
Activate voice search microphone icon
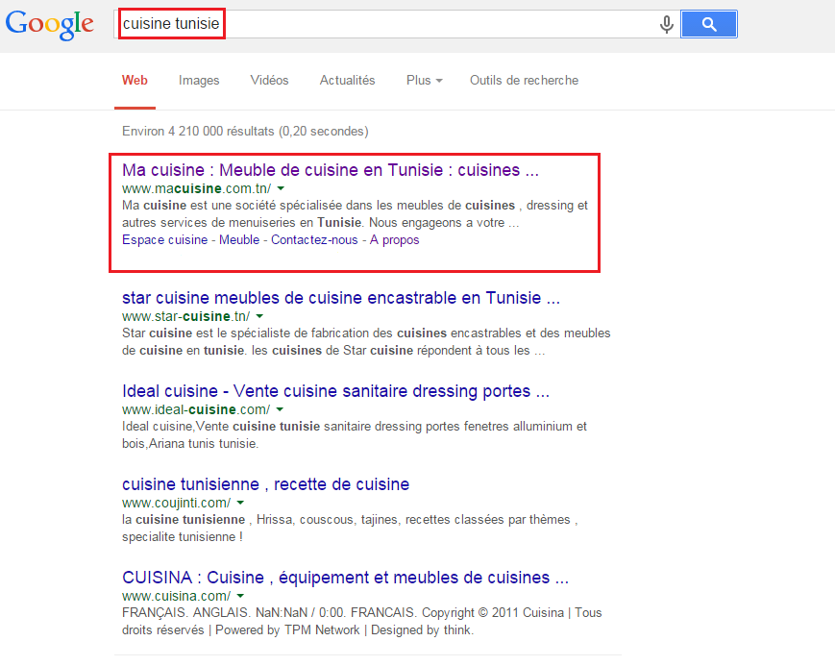click(x=666, y=25)
